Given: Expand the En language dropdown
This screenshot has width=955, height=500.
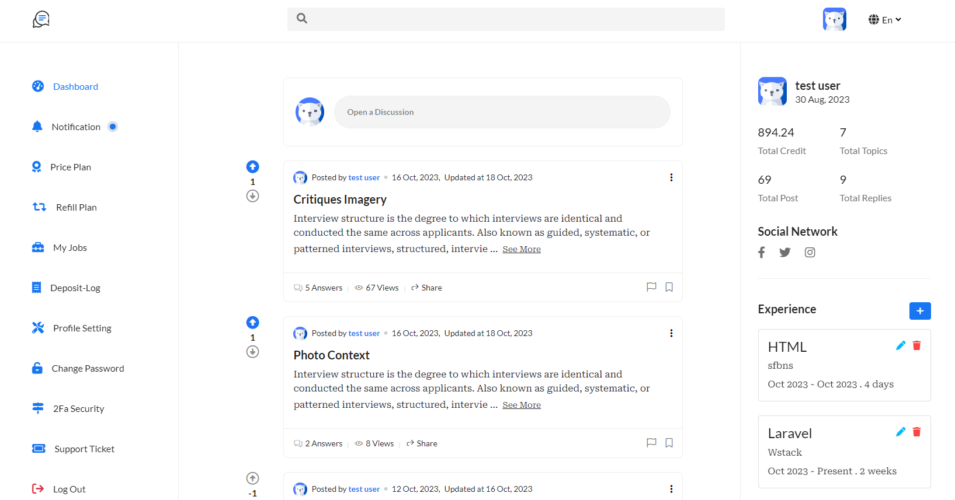Looking at the screenshot, I should click(x=885, y=20).
